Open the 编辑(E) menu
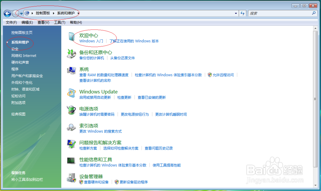Viewport: 321px width, 191px height. pos(27,22)
